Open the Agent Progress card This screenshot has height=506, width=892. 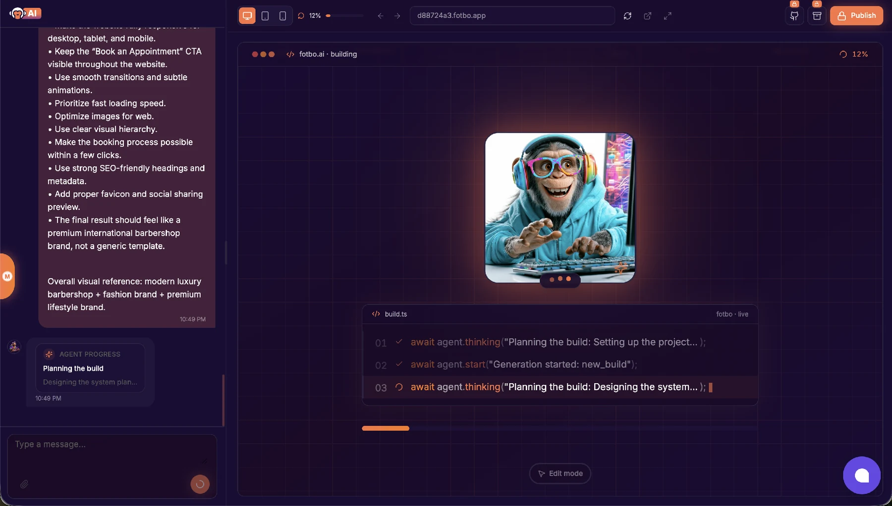[x=90, y=368]
